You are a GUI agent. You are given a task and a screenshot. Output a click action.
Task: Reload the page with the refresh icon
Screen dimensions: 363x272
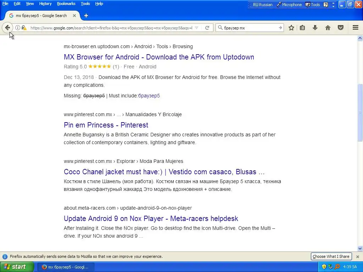[207, 28]
